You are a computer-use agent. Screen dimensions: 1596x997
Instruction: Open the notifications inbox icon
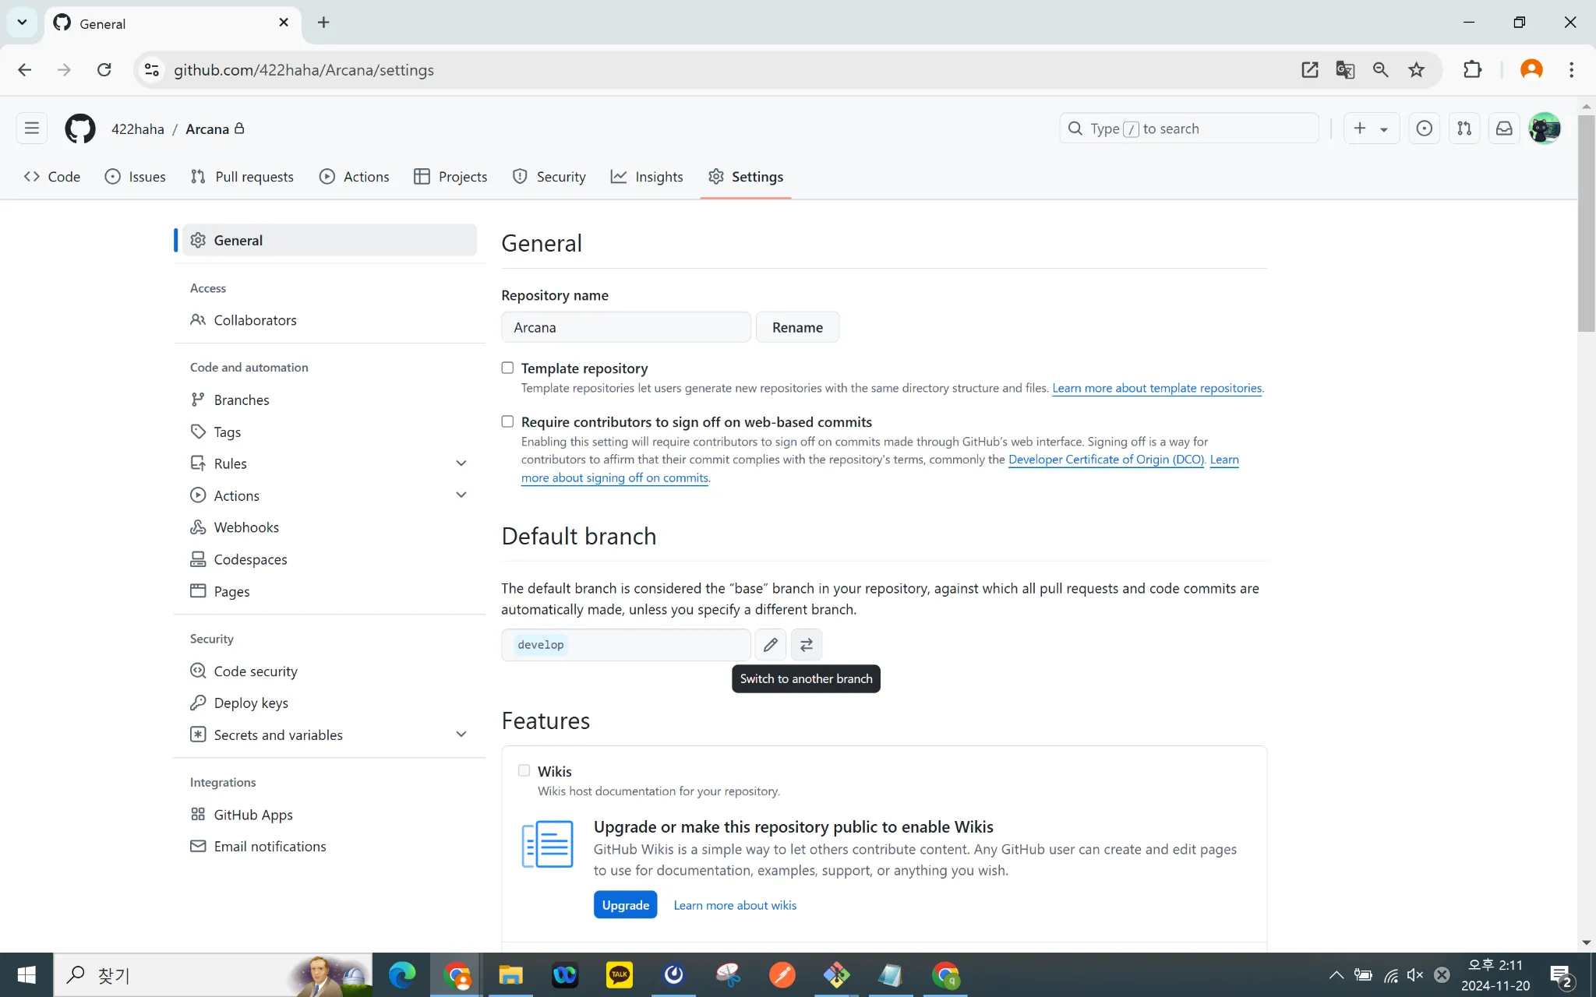tap(1504, 129)
